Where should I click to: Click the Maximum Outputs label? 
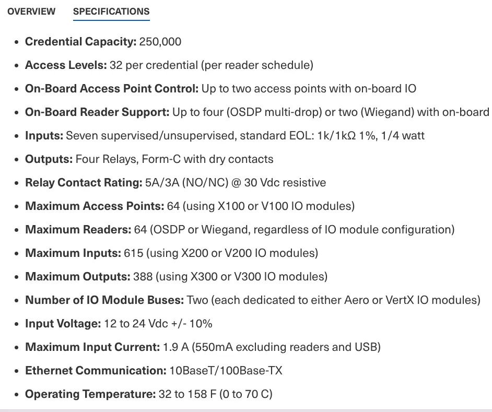77,277
